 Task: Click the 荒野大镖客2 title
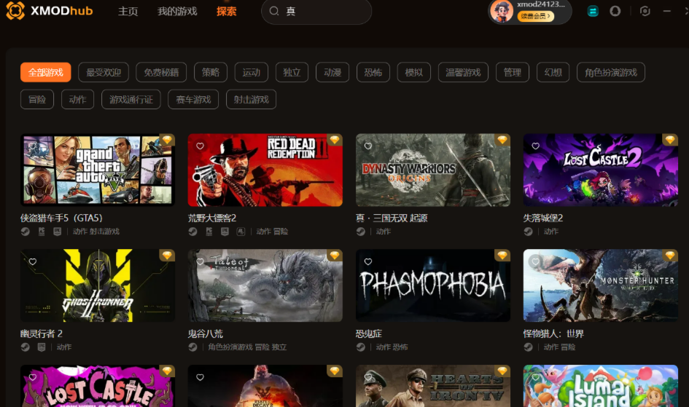point(211,218)
